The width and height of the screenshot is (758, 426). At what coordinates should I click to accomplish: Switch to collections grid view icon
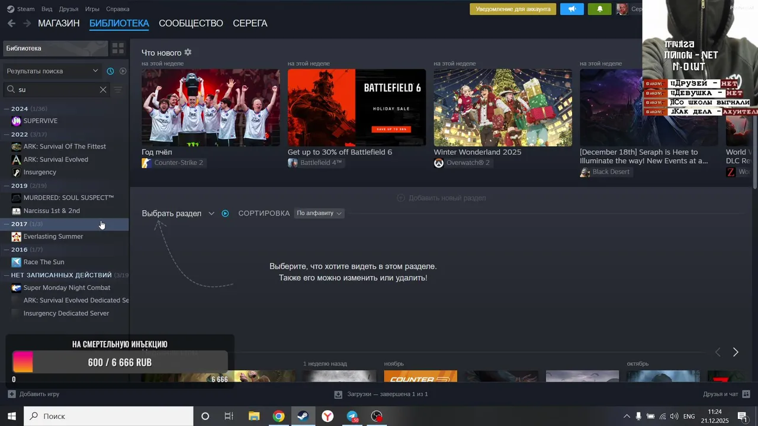[118, 48]
